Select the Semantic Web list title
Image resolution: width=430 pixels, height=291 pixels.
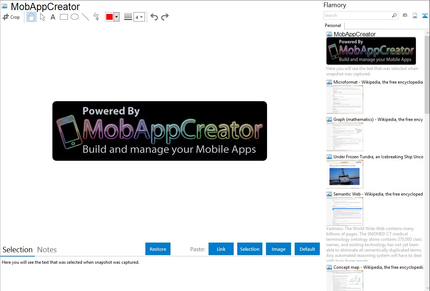(378, 194)
